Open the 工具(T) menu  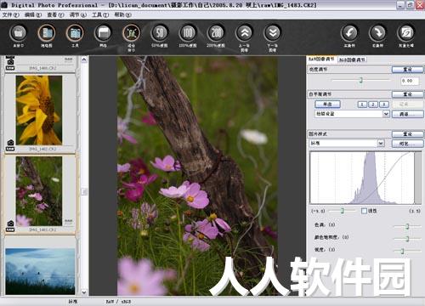pos(100,14)
